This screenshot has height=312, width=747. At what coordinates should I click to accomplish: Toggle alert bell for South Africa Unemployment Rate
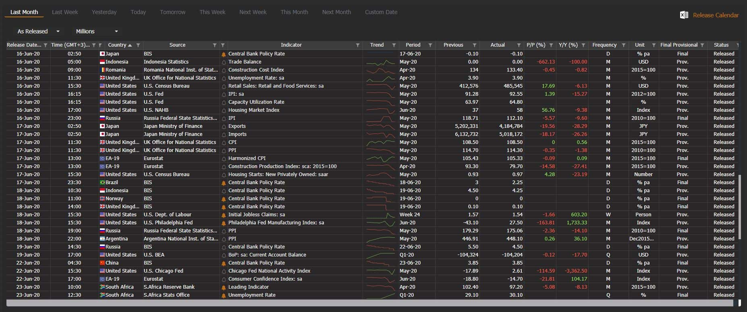coord(224,295)
